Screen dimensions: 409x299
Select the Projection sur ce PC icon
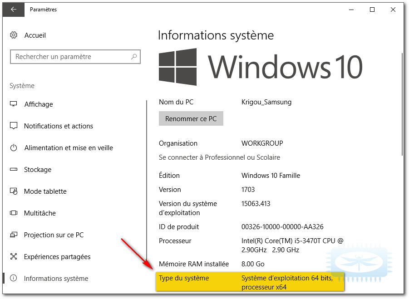coord(14,235)
